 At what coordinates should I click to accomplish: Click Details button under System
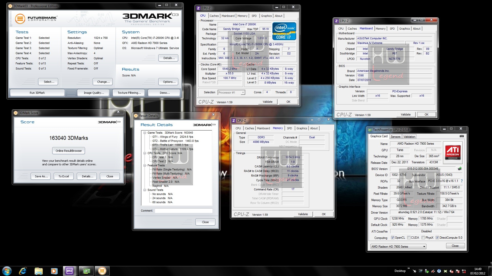168,58
